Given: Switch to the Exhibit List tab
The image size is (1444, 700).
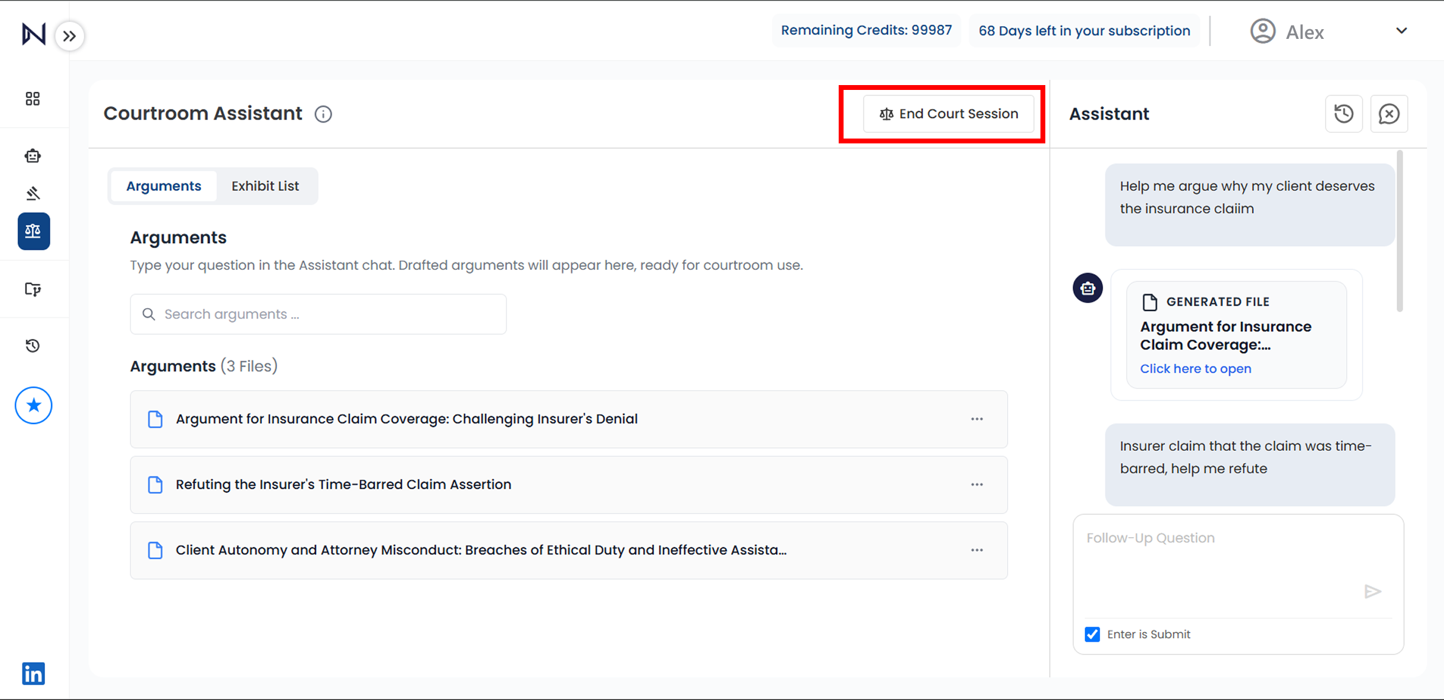Looking at the screenshot, I should [265, 186].
